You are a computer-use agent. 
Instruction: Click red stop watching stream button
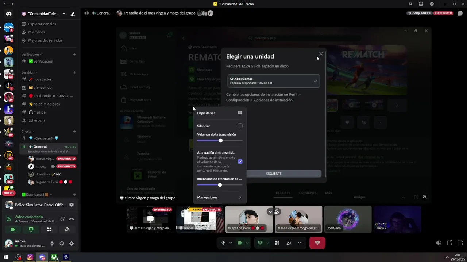point(317,243)
